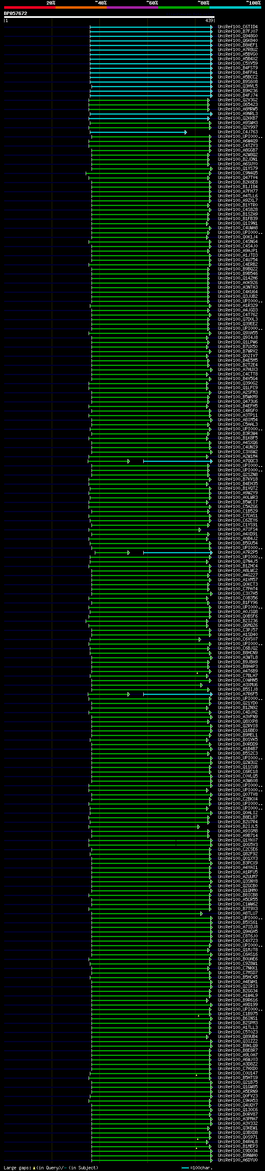Click the Large gaps legend text

pos(51,1167)
